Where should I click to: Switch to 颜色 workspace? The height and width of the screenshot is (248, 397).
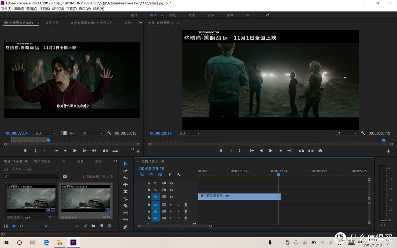(x=173, y=15)
